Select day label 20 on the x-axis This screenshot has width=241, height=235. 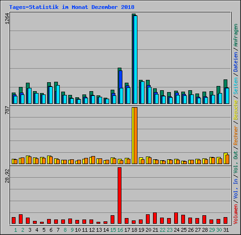click(148, 230)
